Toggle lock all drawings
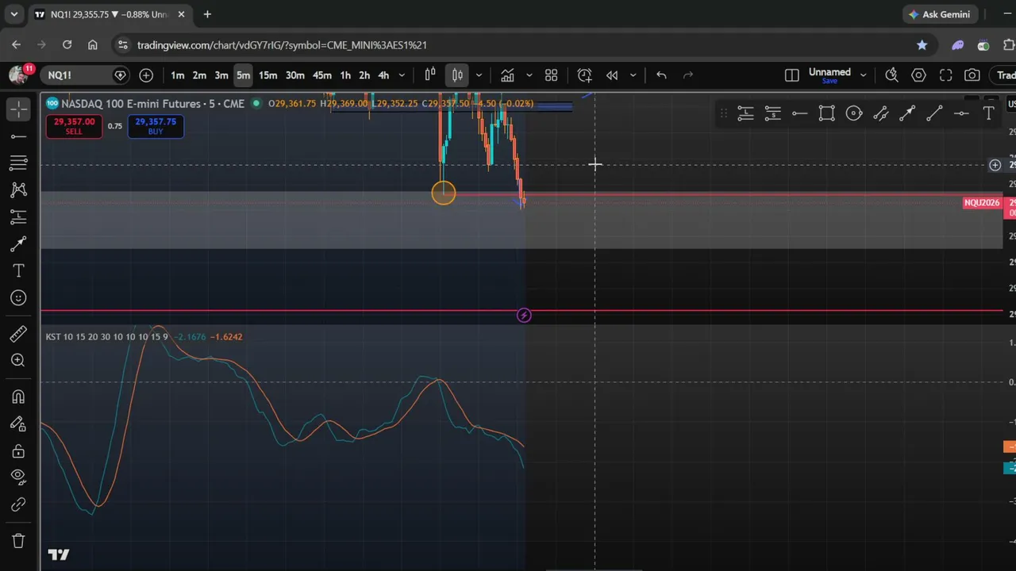The width and height of the screenshot is (1016, 571). pos(18,451)
